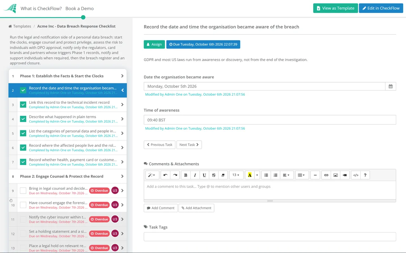Click the eraser clear-formatting icon
Image resolution: width=406 pixels, height=253 pixels.
click(223, 175)
